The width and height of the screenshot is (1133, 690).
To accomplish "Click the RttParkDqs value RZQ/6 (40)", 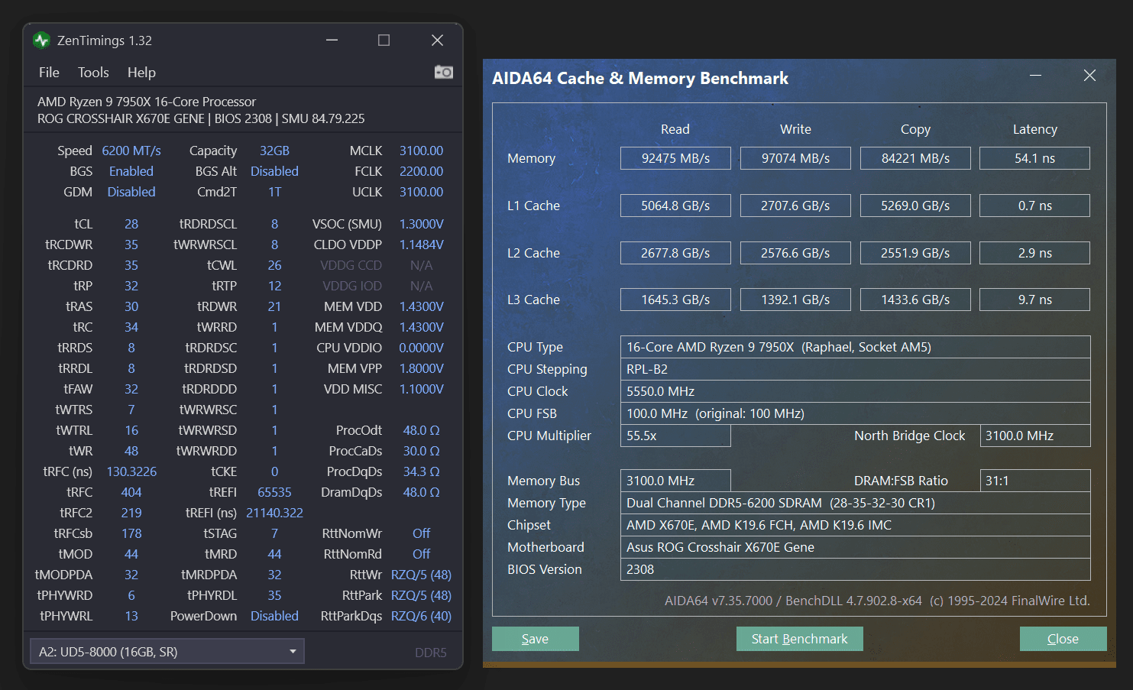I will coord(421,616).
